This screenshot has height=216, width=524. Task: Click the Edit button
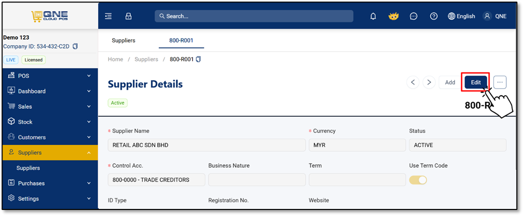point(476,82)
